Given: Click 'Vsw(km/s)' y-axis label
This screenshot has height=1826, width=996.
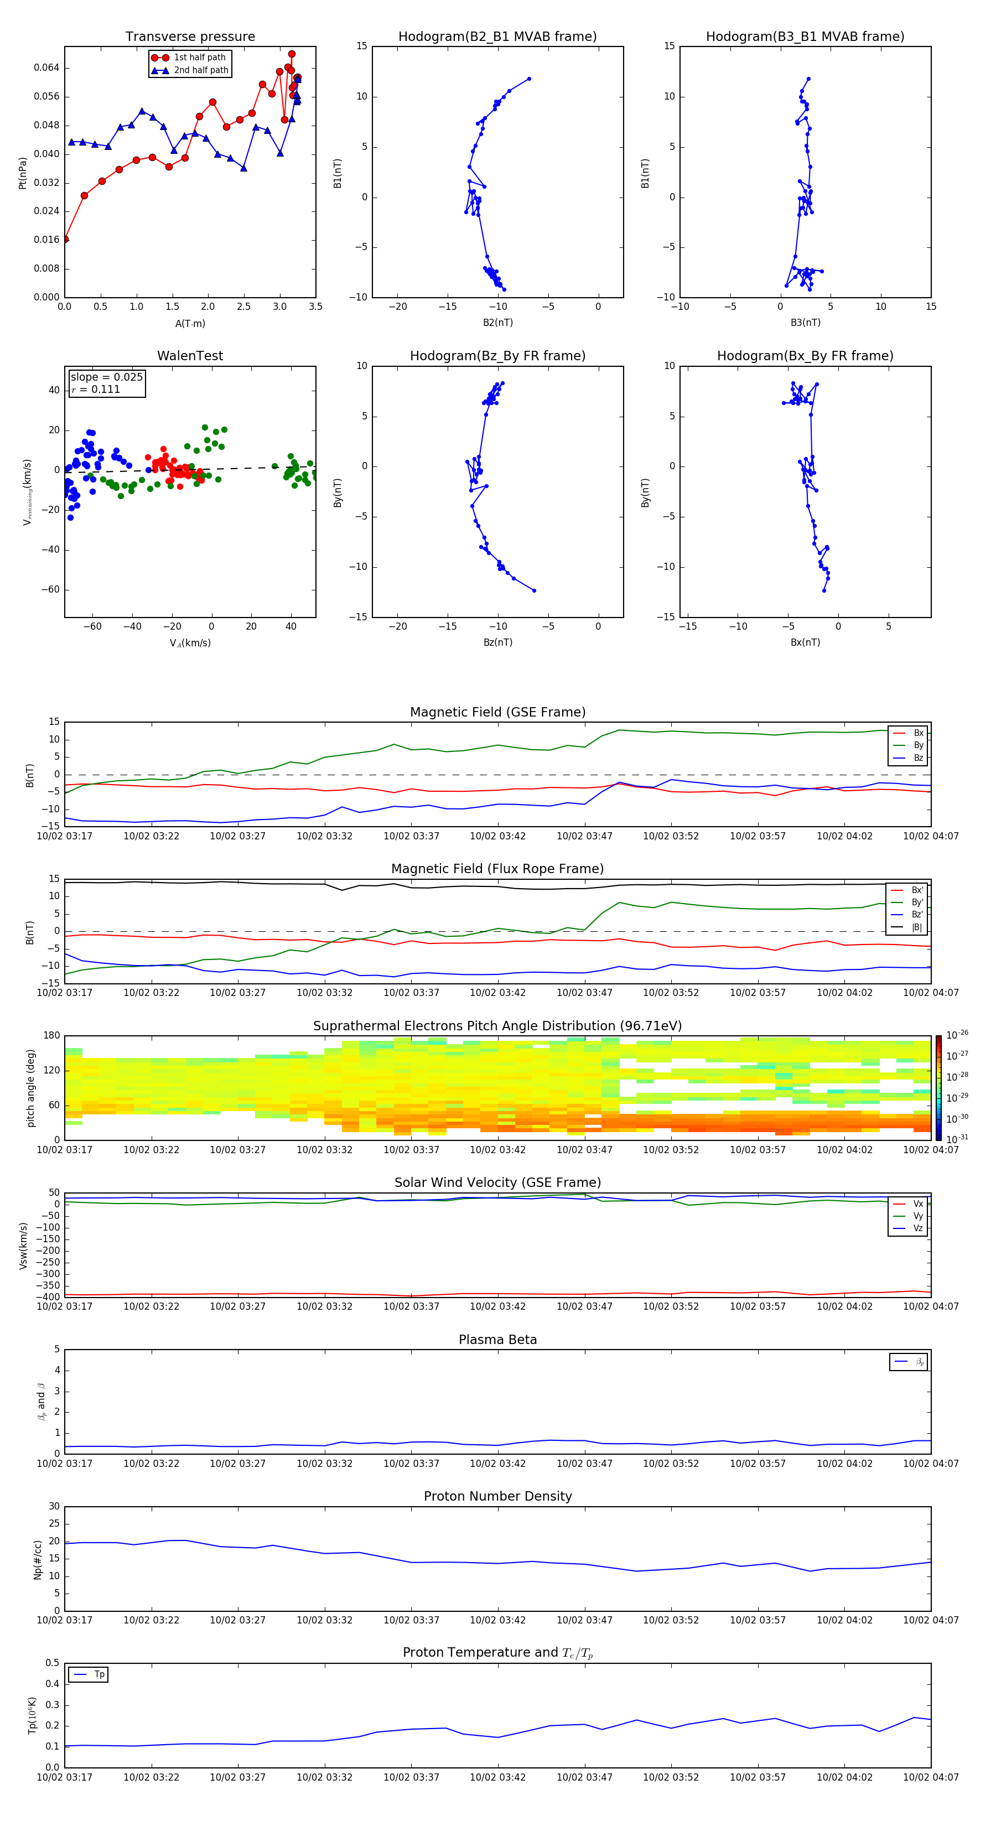Looking at the screenshot, I should [23, 1246].
